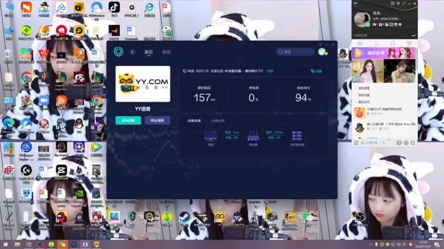
Task: Click the enter arrow in YY signature bar
Action: point(413,35)
